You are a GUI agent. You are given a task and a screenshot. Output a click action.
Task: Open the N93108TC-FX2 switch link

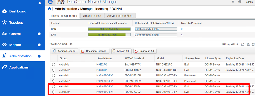tap(105, 76)
